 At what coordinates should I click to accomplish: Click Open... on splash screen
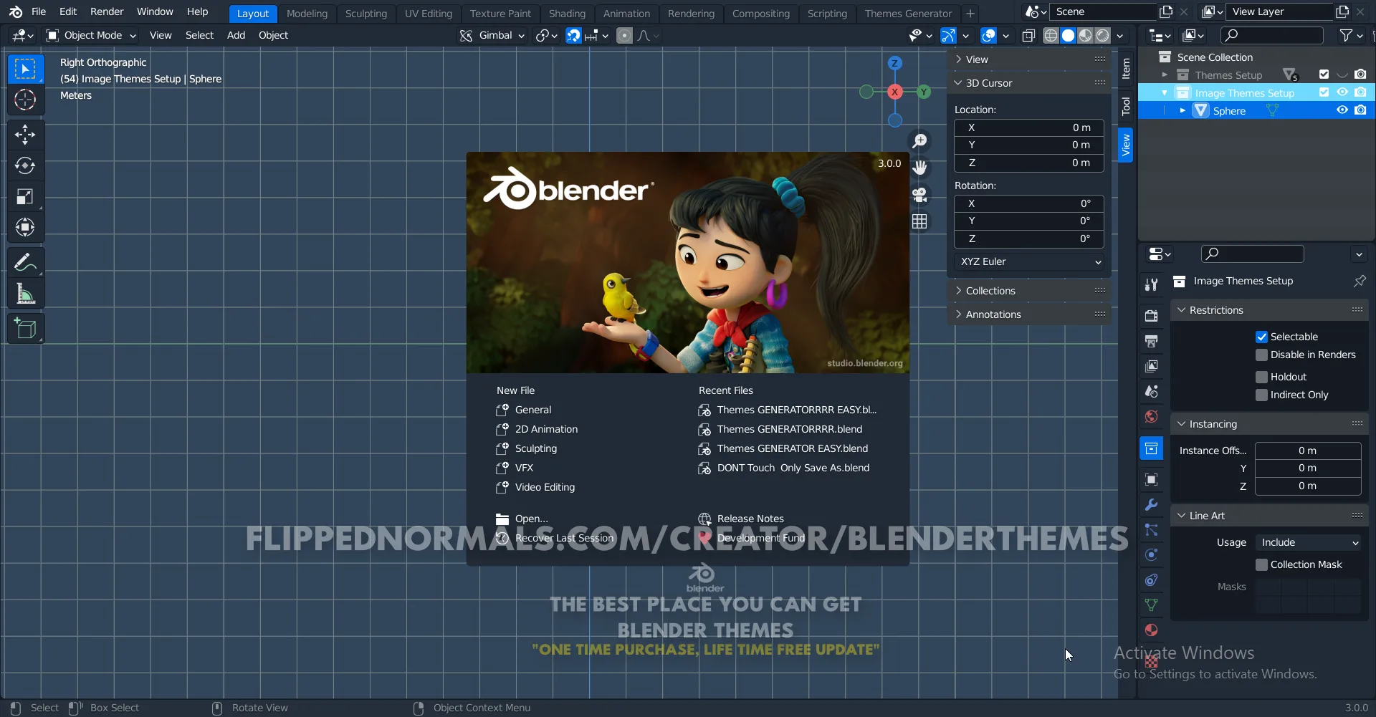[531, 519]
